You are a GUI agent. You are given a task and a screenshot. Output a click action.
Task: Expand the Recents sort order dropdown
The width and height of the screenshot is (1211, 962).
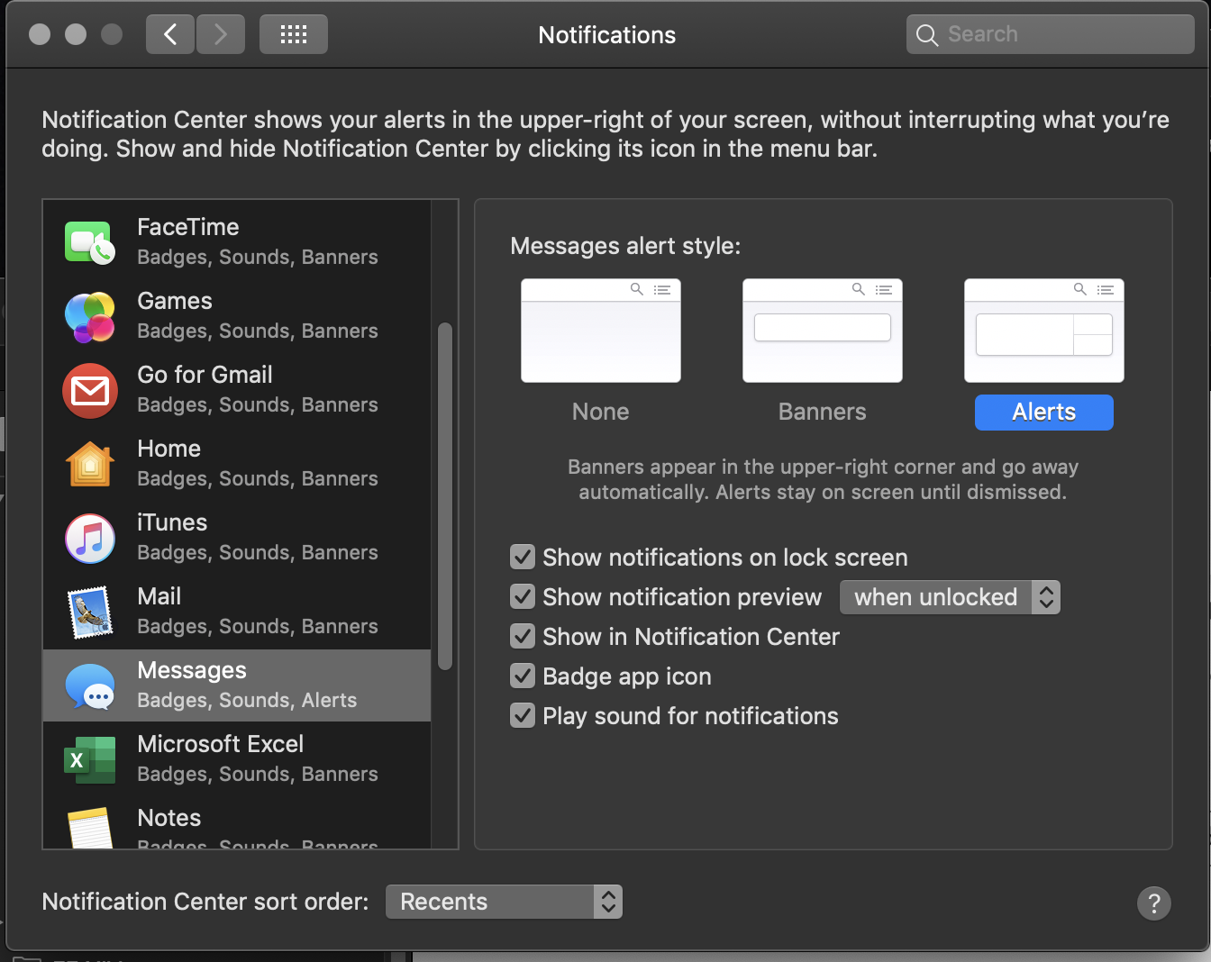coord(504,902)
